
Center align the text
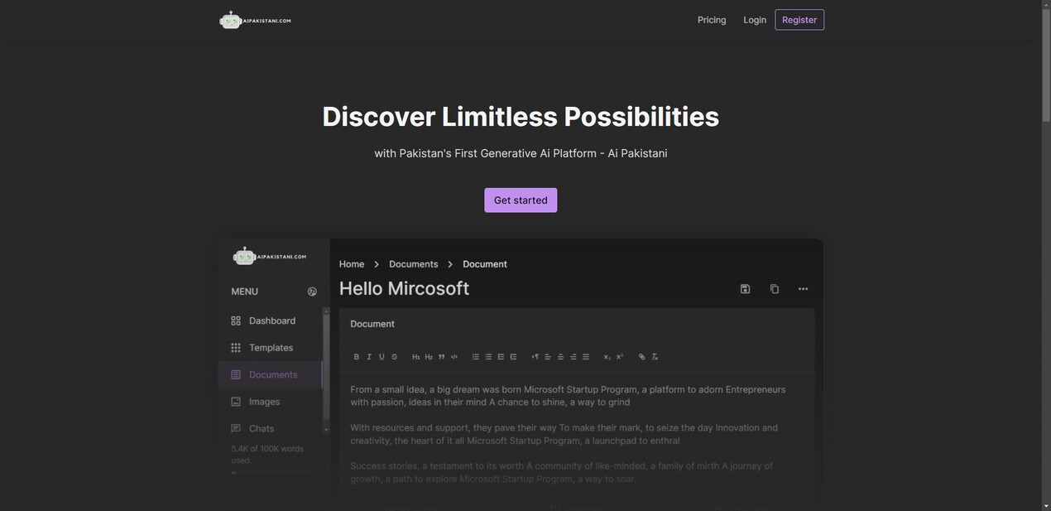pyautogui.click(x=560, y=357)
